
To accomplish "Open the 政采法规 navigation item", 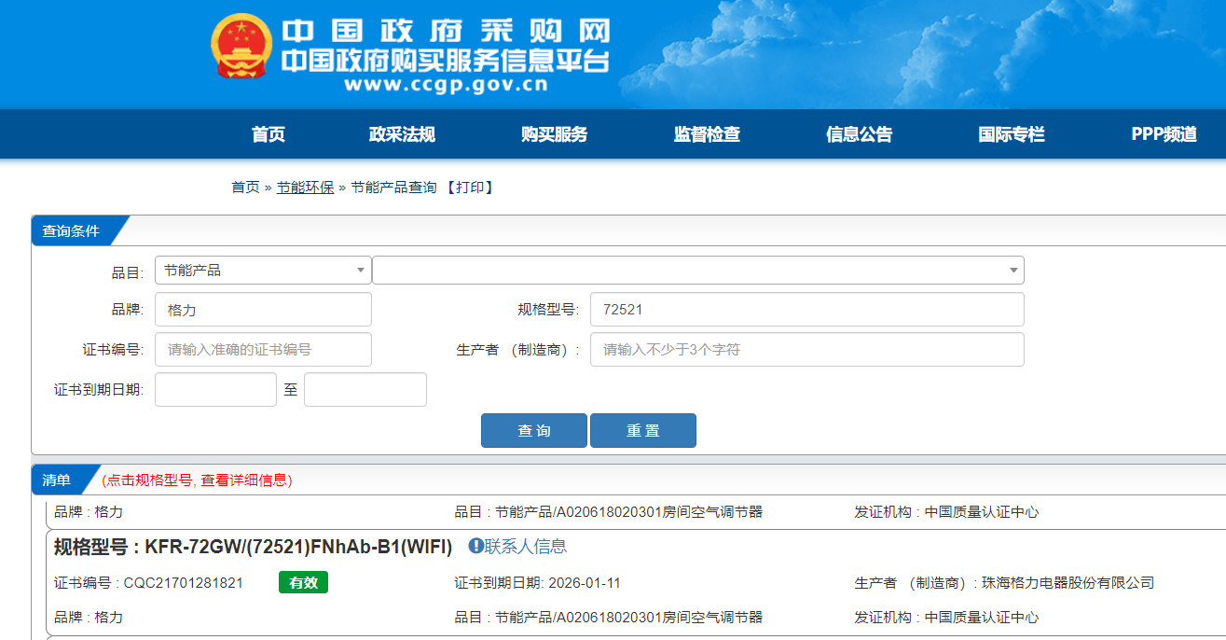I will click(x=402, y=134).
